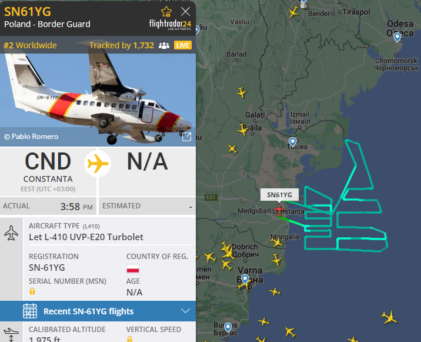Image resolution: width=421 pixels, height=342 pixels.
Task: Click the locked vertical speed padlock icon
Action: click(130, 339)
